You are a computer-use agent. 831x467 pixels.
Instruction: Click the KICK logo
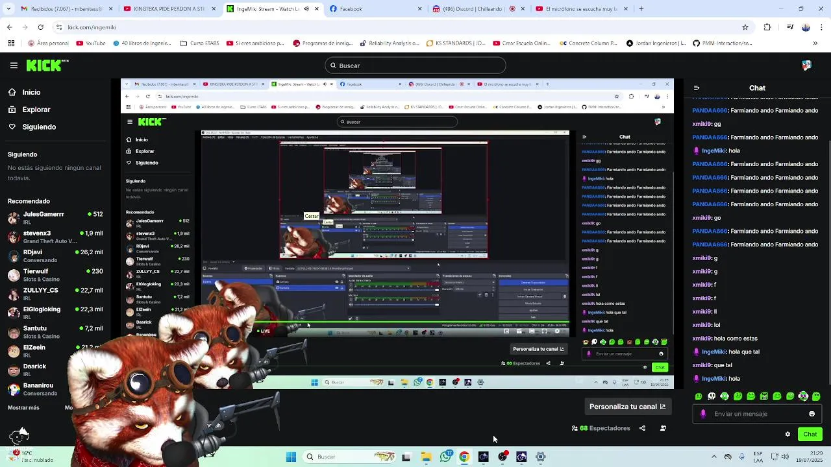point(47,65)
